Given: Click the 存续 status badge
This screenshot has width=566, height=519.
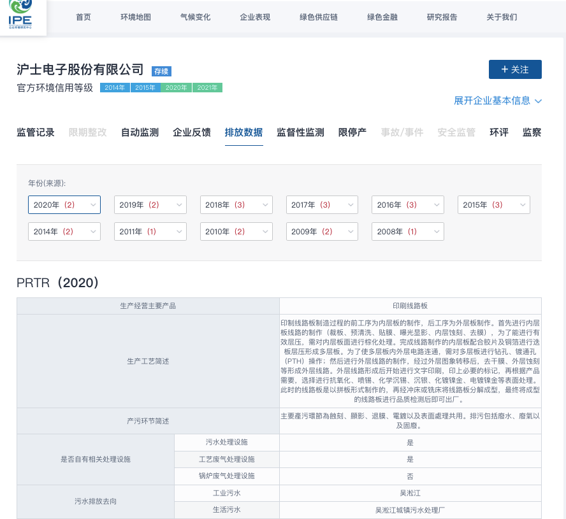Looking at the screenshot, I should [161, 71].
